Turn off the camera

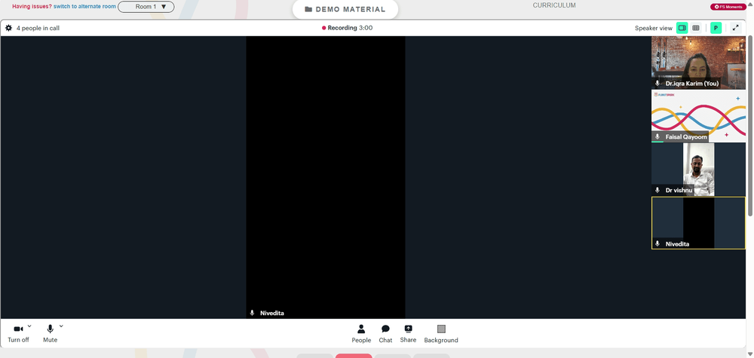click(18, 333)
